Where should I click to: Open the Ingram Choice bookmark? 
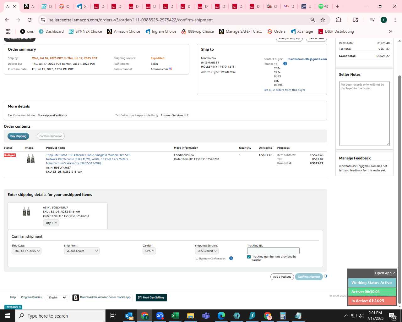[x=160, y=31]
